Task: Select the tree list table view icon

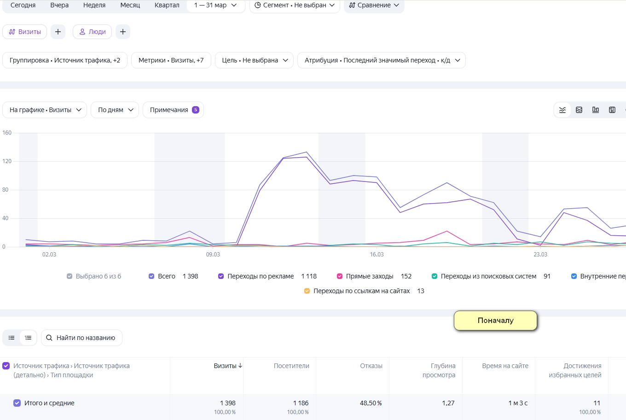Action: [28, 338]
